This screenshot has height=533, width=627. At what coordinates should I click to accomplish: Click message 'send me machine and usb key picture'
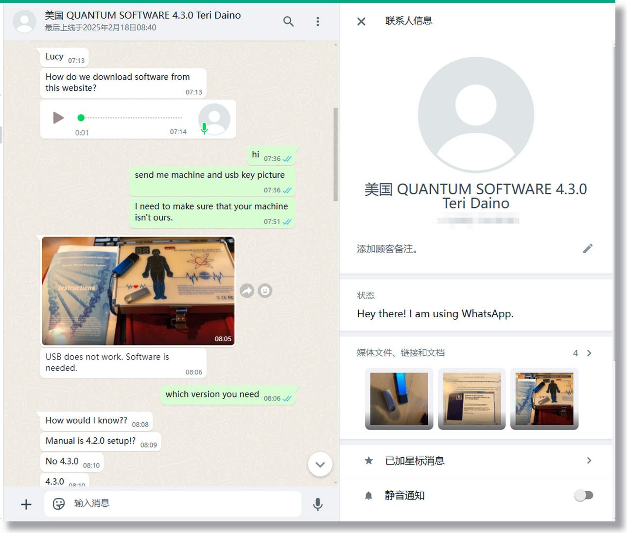point(212,181)
